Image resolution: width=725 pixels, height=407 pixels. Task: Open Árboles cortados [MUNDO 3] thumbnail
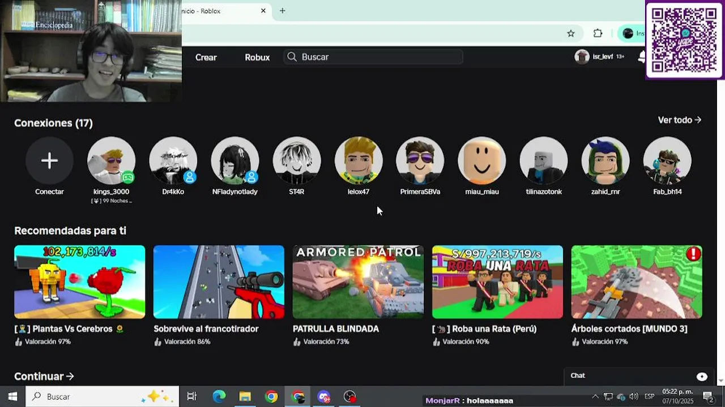click(637, 282)
